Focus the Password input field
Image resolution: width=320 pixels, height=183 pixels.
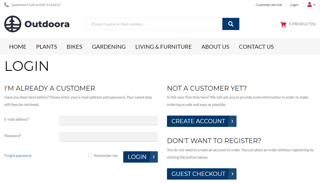coord(108,137)
